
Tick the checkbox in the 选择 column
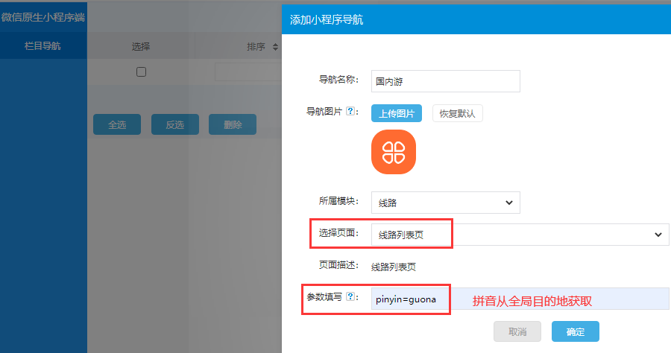[141, 72]
